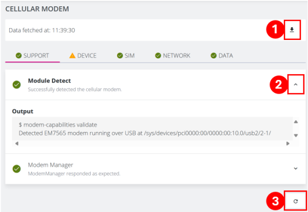Expand the Modem Manager section
The image size is (308, 212).
[x=295, y=168]
